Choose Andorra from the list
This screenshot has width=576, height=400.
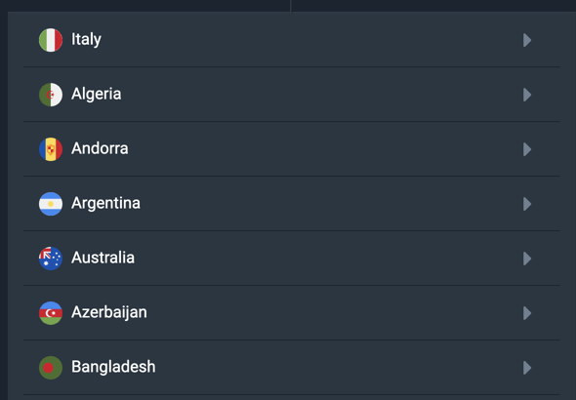click(100, 148)
